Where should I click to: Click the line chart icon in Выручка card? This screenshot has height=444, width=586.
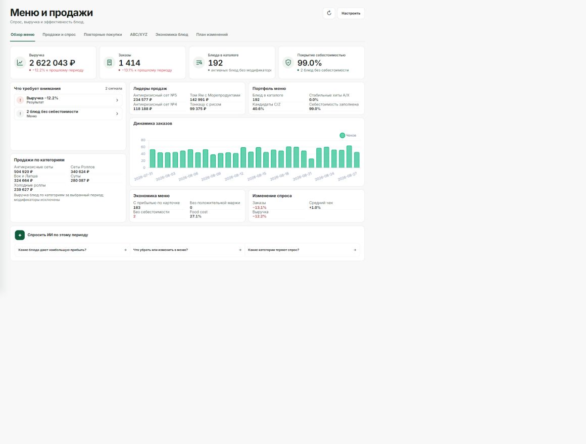tap(20, 63)
